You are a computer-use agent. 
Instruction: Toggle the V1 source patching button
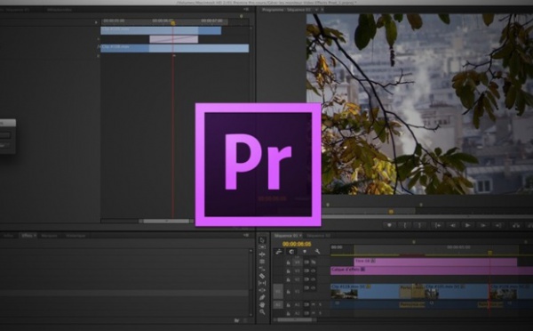[278, 291]
